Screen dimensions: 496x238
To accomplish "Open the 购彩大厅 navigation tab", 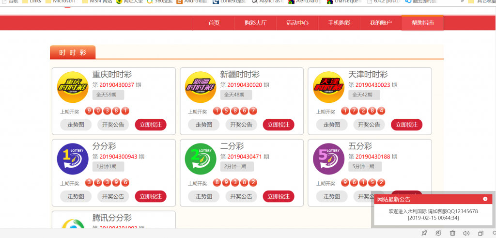I will coord(255,23).
